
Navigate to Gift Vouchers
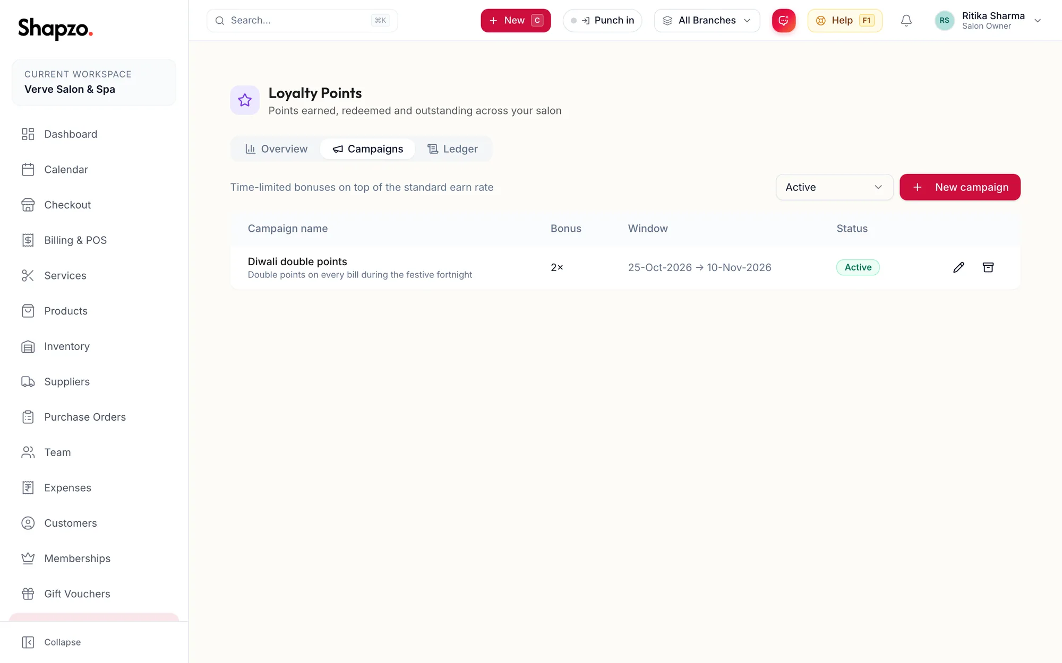coord(94,594)
